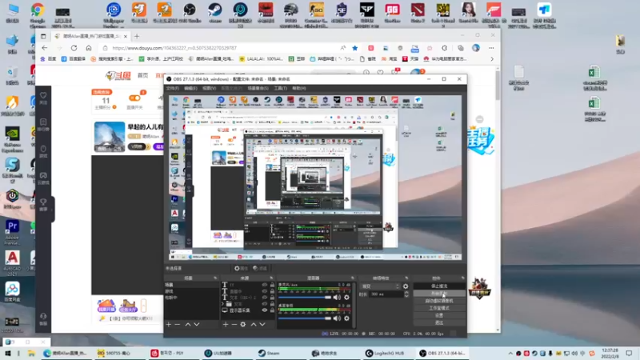Open source properties gear in sources toolbar
The height and width of the screenshot is (360, 640).
[x=243, y=325]
